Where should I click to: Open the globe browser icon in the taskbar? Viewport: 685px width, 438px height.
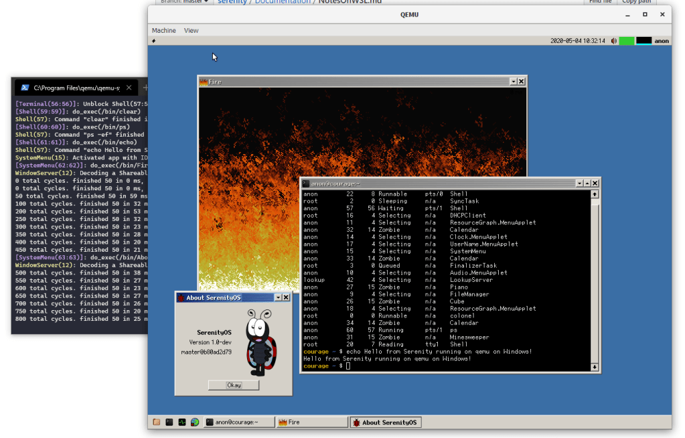pos(195,422)
